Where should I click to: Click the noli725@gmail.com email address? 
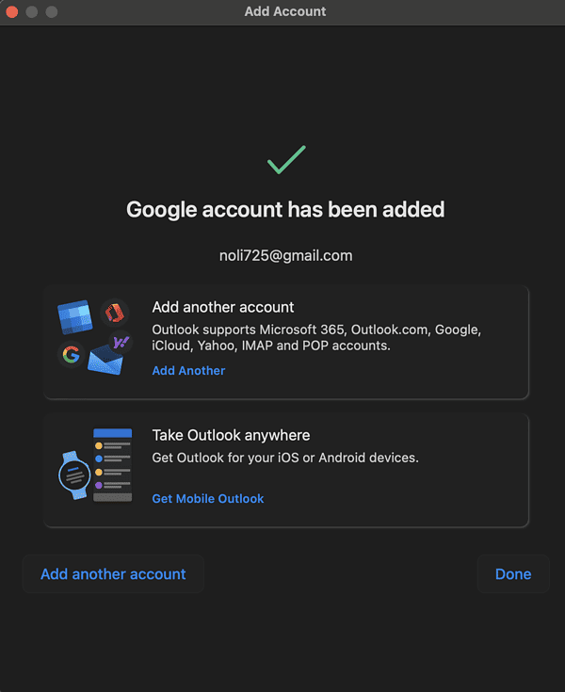285,255
